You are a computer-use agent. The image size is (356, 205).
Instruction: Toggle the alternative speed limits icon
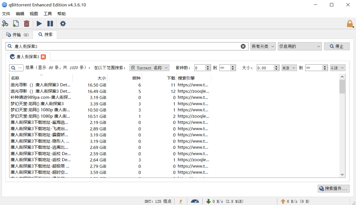pos(195,201)
